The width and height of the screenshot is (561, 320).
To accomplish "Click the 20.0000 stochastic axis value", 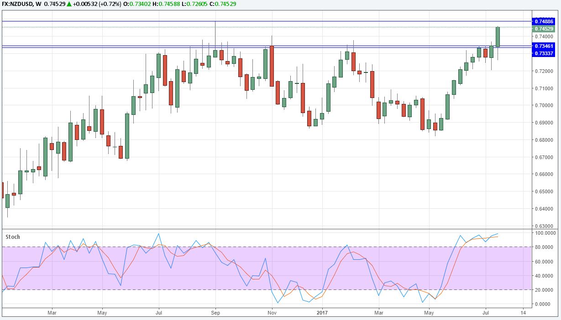I will tap(545, 289).
